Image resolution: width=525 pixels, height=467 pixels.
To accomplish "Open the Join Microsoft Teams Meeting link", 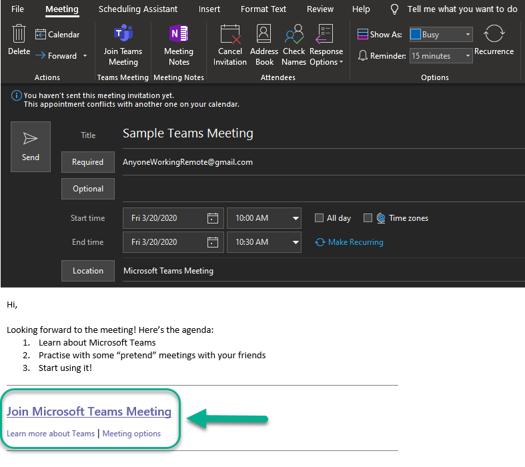I will pyautogui.click(x=89, y=412).
